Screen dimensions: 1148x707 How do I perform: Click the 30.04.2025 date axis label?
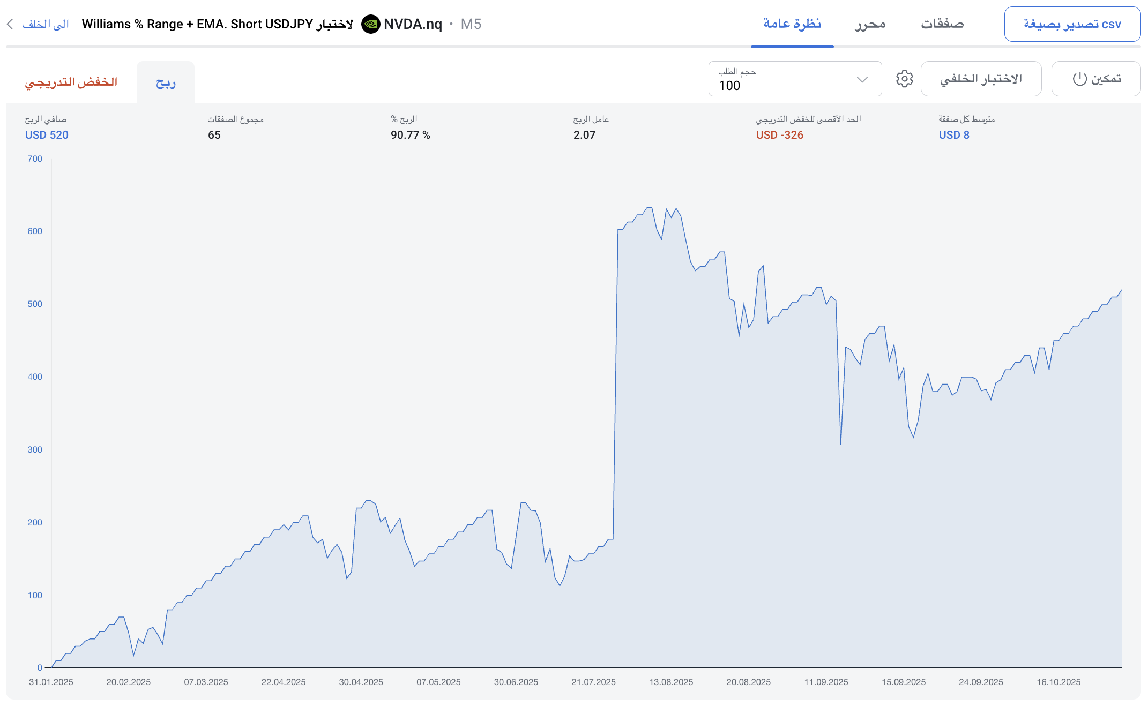point(361,682)
